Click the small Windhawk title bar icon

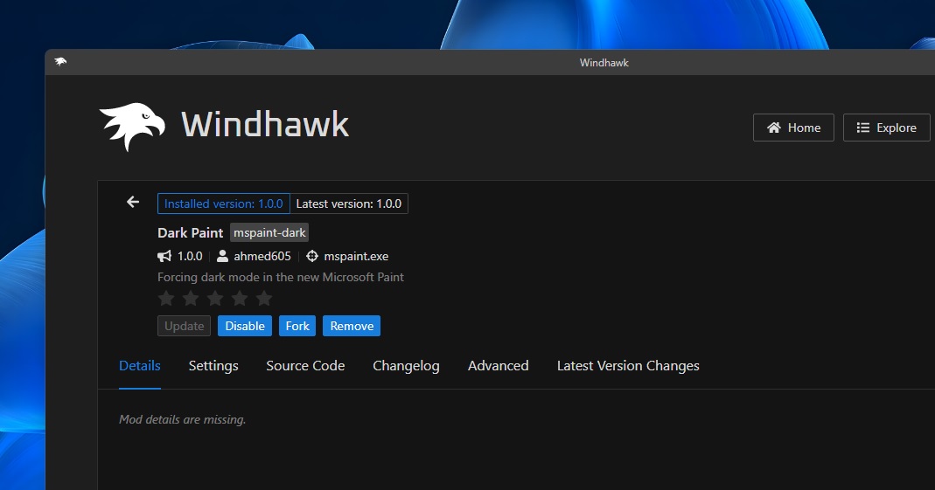point(60,61)
